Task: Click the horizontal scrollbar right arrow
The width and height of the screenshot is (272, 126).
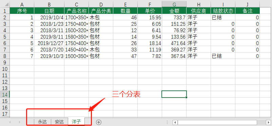Action: point(269,122)
